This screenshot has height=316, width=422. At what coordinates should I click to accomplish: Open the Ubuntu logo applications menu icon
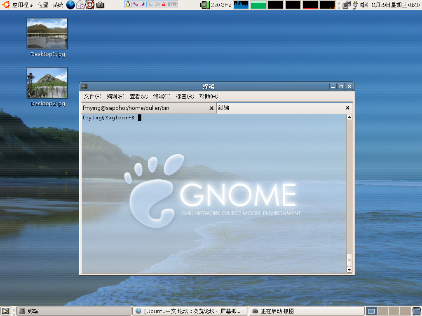[x=6, y=5]
